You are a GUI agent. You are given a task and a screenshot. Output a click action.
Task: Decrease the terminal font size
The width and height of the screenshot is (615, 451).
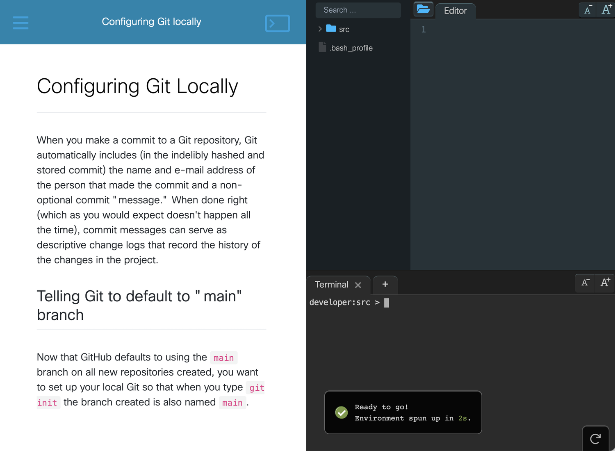coord(585,282)
